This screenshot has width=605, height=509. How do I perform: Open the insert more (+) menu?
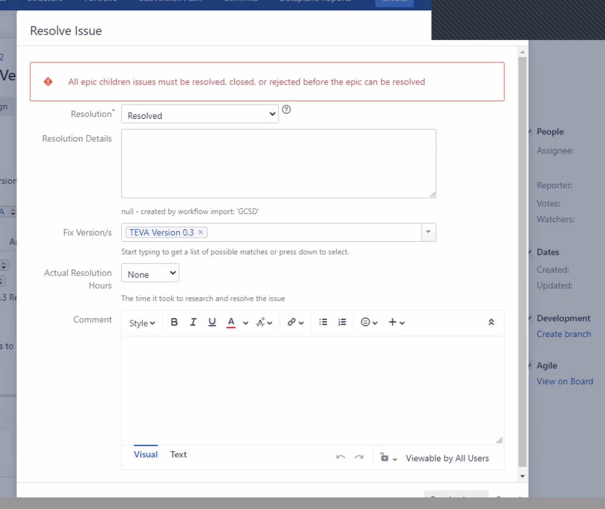[396, 322]
